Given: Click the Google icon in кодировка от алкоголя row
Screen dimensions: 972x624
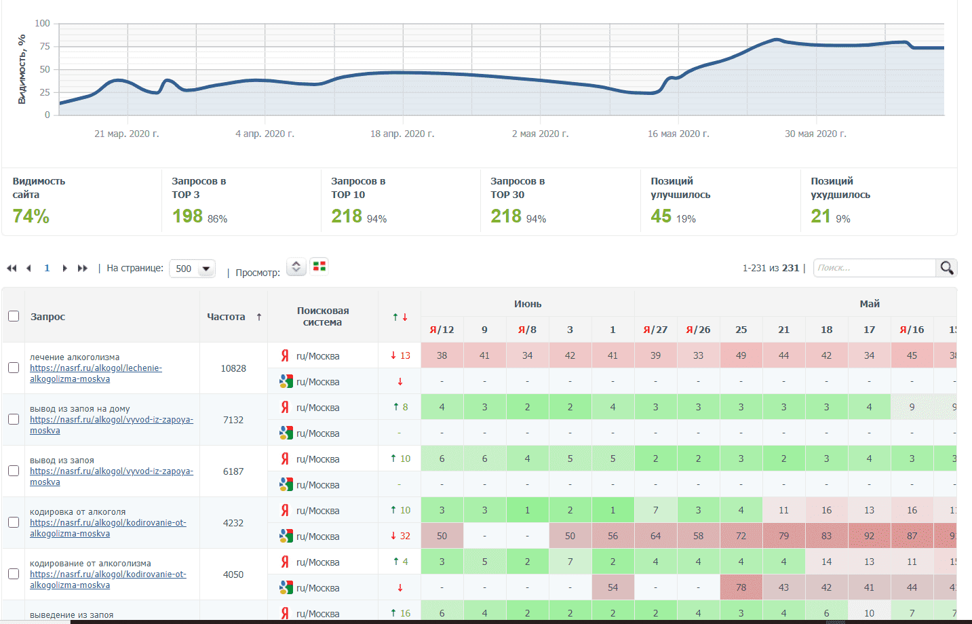Looking at the screenshot, I should click(x=286, y=536).
